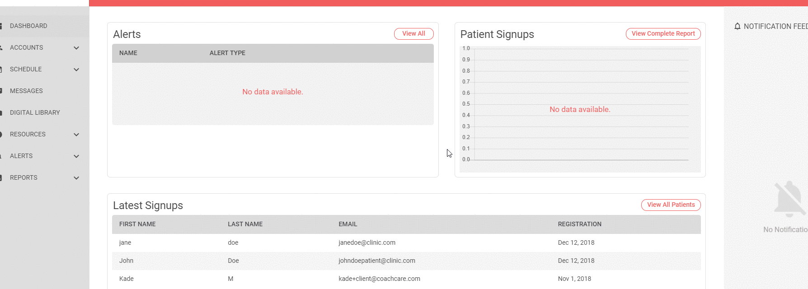The height and width of the screenshot is (289, 808).
Task: Click View All in Alerts panel
Action: (413, 34)
